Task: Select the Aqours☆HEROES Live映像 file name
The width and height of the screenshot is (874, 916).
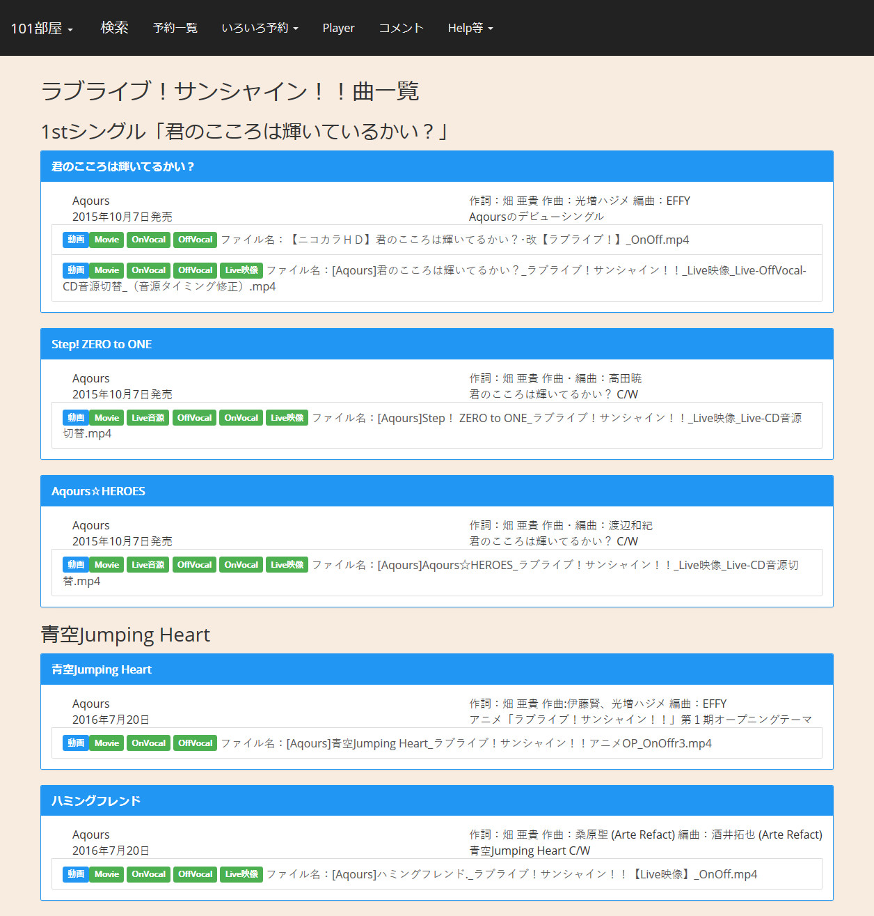Action: 431,573
